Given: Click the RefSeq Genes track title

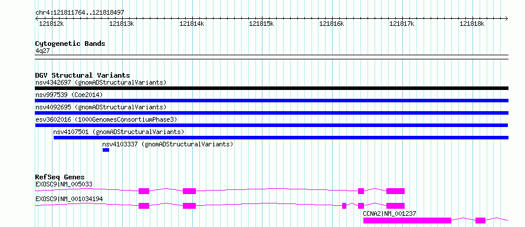Looking at the screenshot, I should pos(60,177).
